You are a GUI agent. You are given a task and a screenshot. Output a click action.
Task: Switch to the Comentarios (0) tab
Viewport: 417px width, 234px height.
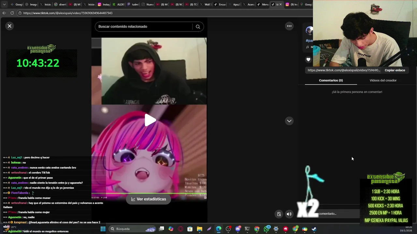pyautogui.click(x=331, y=80)
